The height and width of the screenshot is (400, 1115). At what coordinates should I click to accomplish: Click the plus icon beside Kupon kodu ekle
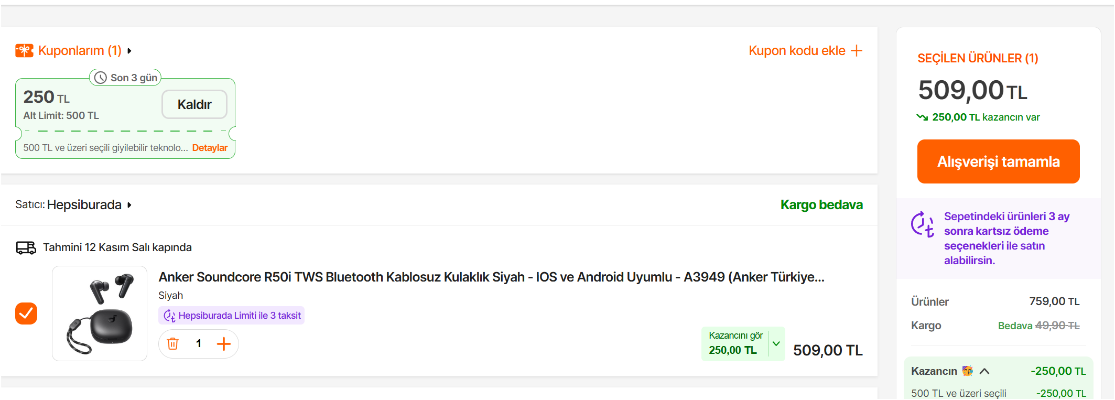[857, 51]
